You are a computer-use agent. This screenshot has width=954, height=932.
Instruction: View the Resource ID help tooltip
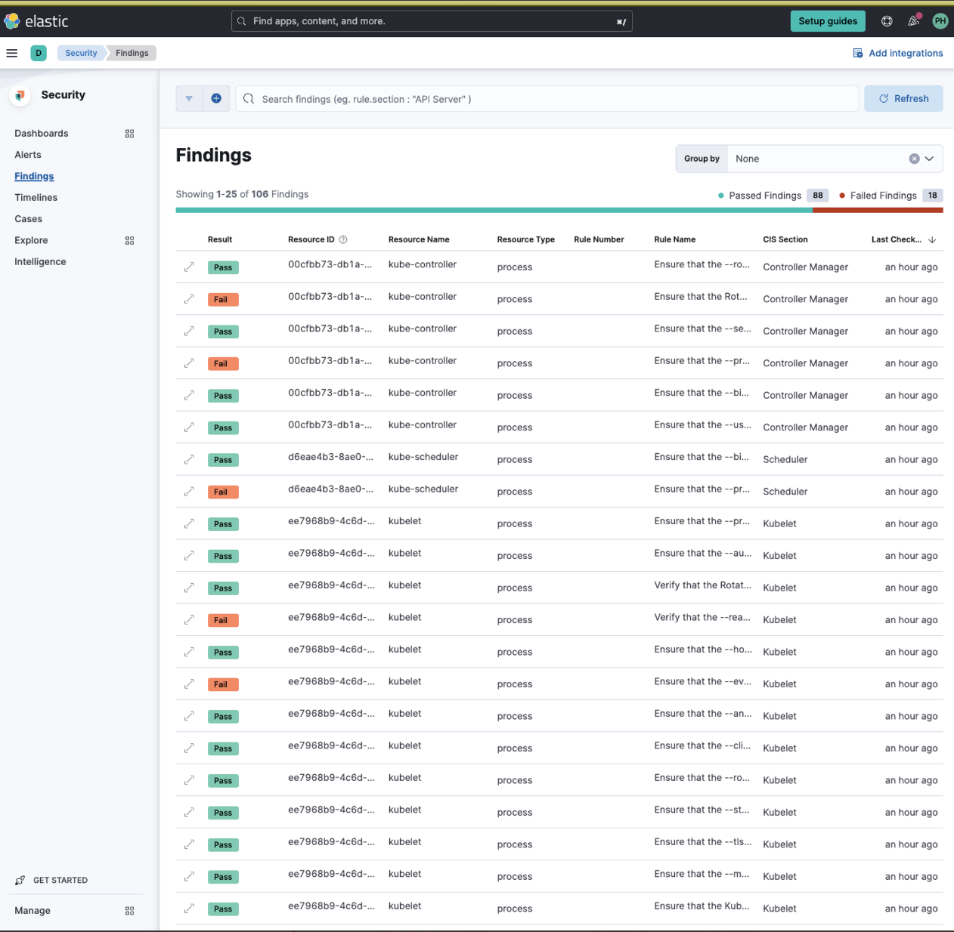342,239
